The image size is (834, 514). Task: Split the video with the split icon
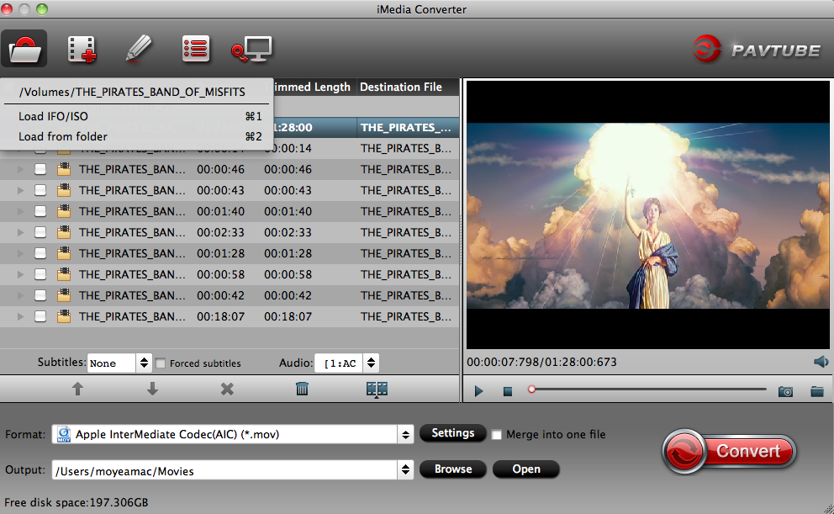tap(377, 389)
